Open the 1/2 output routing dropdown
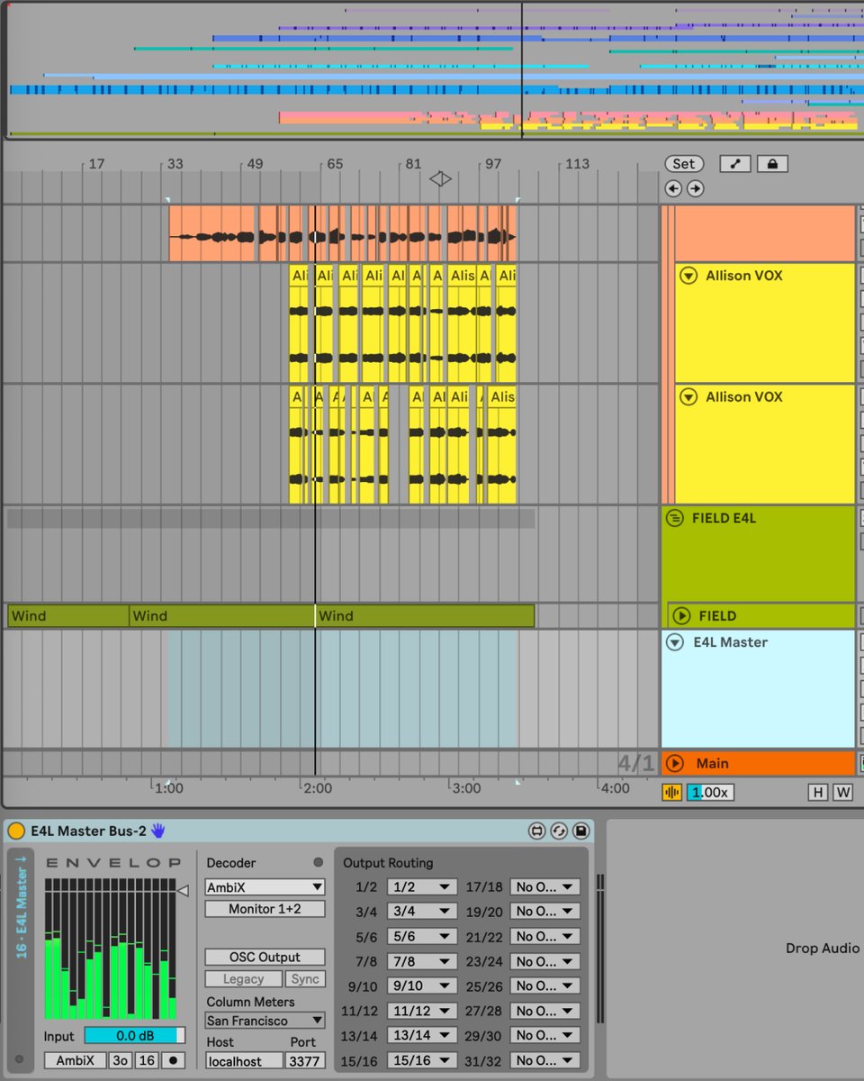This screenshot has width=864, height=1081. (x=421, y=886)
